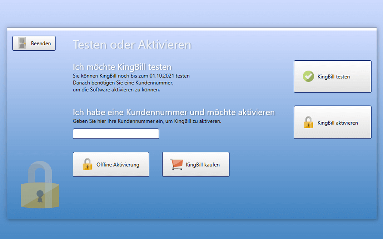The image size is (383, 239).
Task: Click 'Danach benötigen Sie eine Kundennummer' line
Action: pyautogui.click(x=123, y=83)
